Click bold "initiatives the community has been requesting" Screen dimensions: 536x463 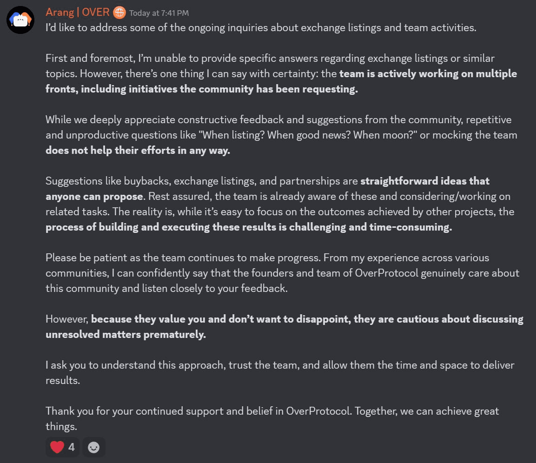click(x=219, y=89)
